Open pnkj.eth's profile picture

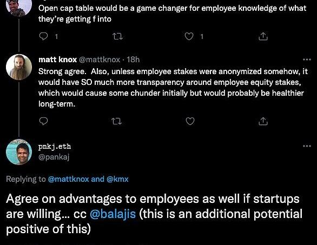[x=19, y=152]
